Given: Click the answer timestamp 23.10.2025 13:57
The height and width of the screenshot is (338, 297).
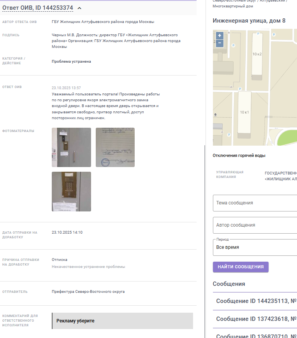Looking at the screenshot, I should [66, 88].
